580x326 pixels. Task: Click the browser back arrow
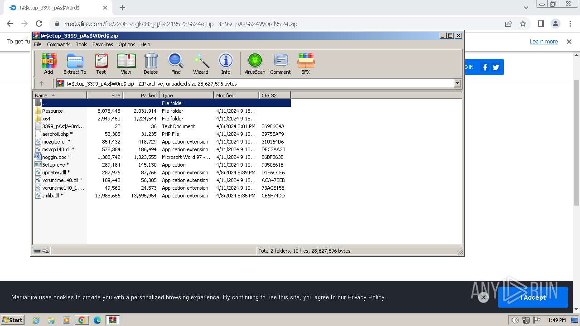click(x=10, y=24)
